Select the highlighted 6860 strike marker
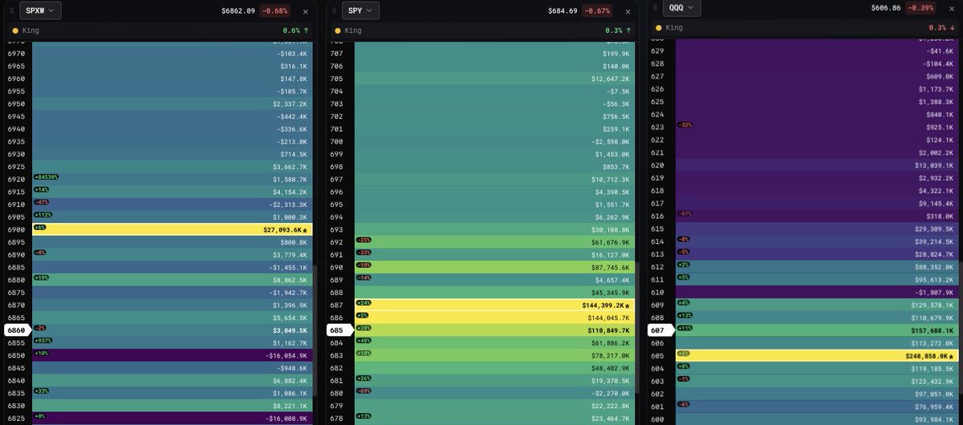 16,330
